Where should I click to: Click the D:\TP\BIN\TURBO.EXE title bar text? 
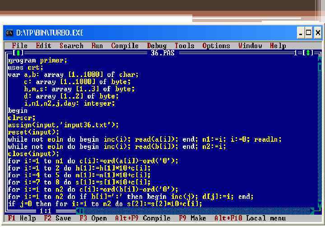[50, 33]
